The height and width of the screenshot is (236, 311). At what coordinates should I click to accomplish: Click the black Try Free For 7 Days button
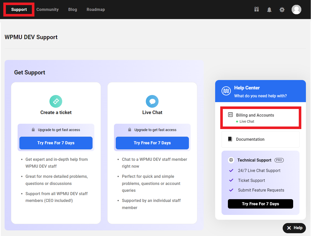[260, 204]
